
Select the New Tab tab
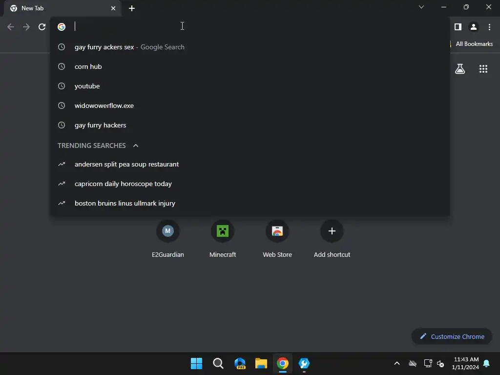click(x=62, y=8)
